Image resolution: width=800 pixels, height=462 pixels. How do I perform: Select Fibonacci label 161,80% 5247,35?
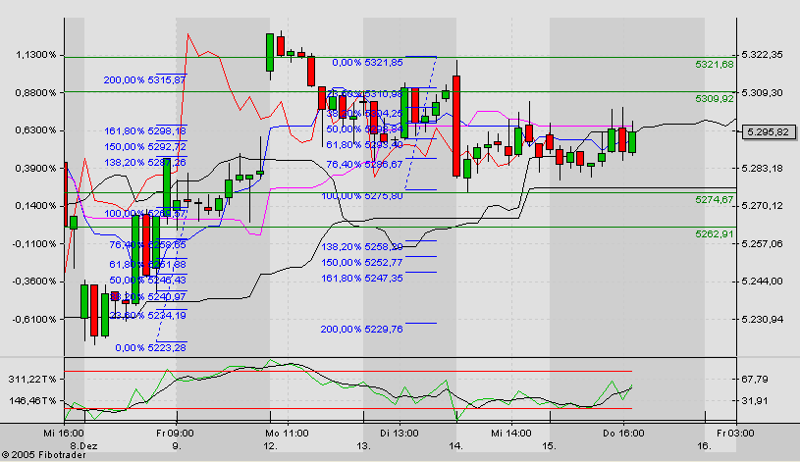pos(362,279)
